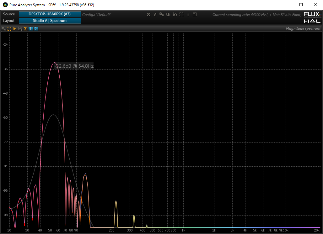
Task: Click the orange play arrow icon
Action: (x=15, y=29)
